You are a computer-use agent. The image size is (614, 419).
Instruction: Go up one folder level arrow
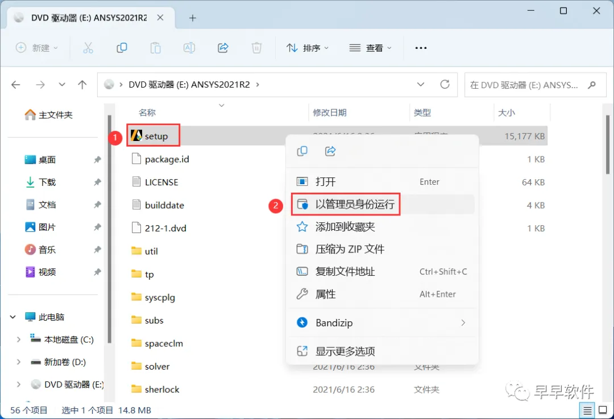tap(82, 85)
